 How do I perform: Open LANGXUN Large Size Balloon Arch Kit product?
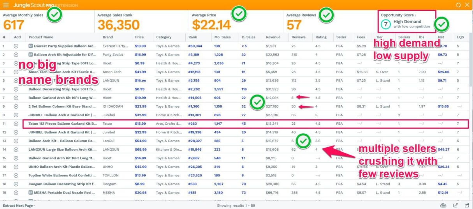tap(62, 150)
